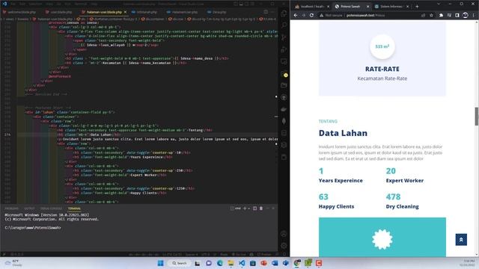This screenshot has width=479, height=269.
Task: Bookmark this page with star icon
Action: coord(431,15)
